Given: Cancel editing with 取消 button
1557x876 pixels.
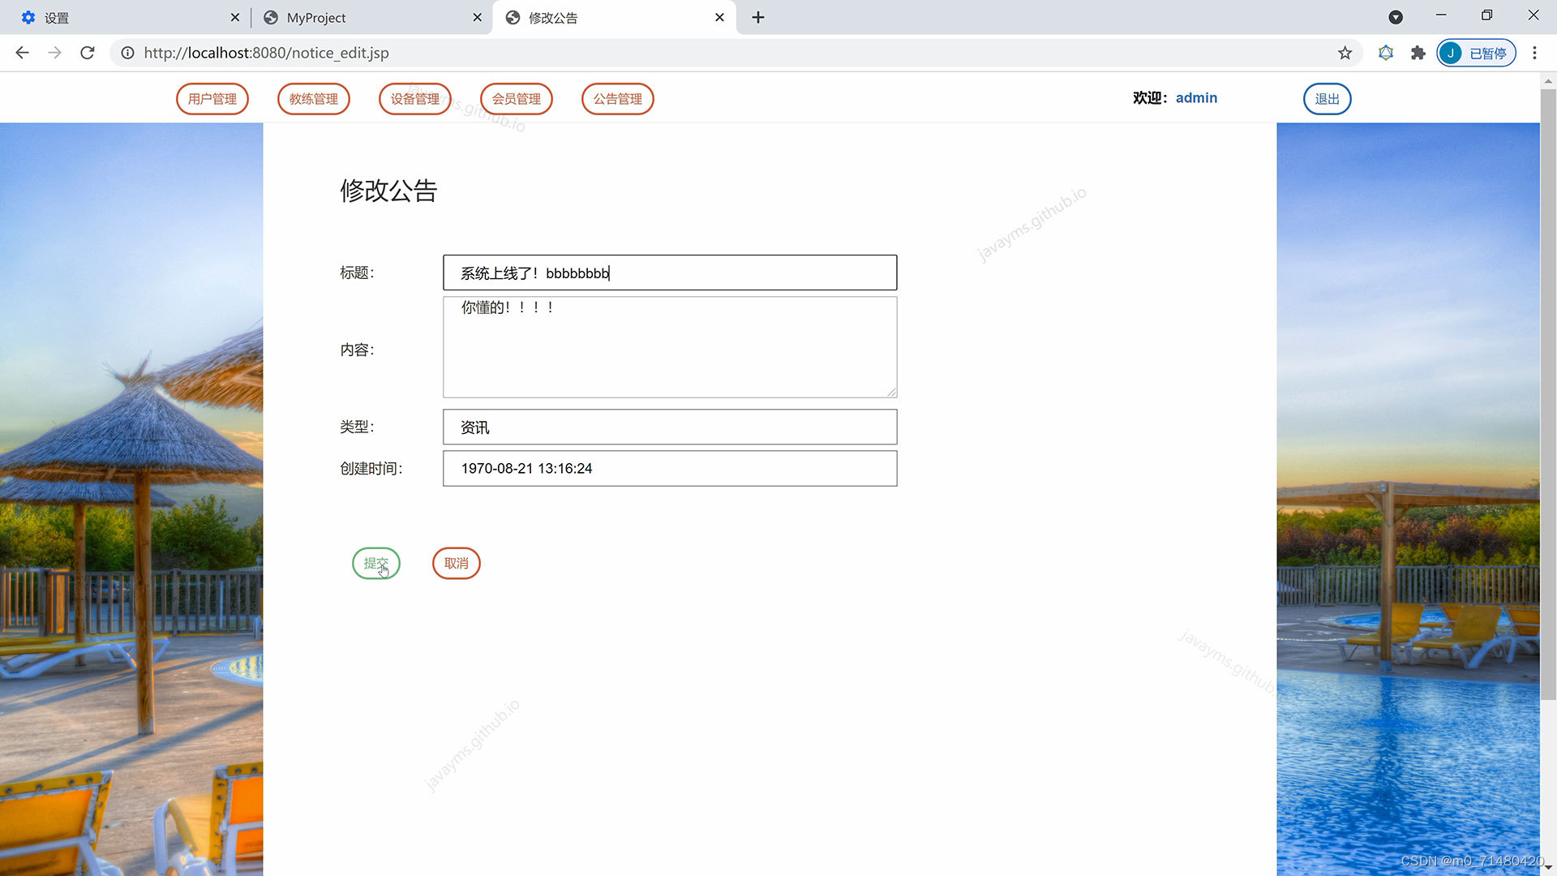Looking at the screenshot, I should (x=457, y=564).
